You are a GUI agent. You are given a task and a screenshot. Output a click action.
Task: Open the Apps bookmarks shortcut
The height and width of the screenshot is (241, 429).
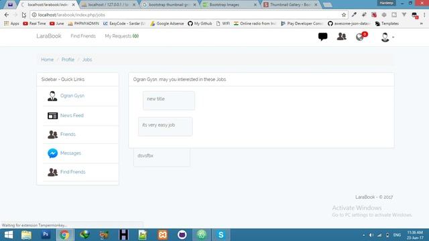11,23
